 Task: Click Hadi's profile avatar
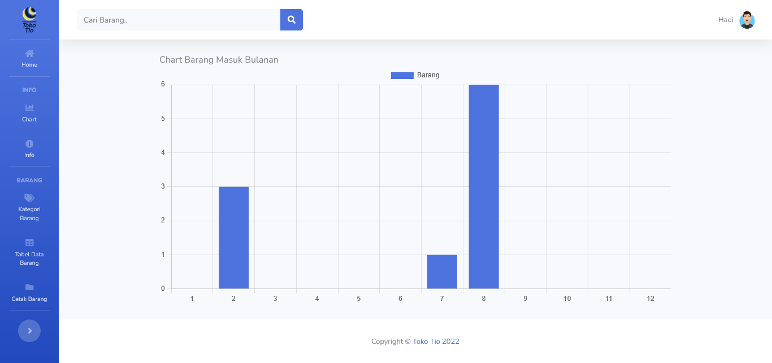pos(747,20)
